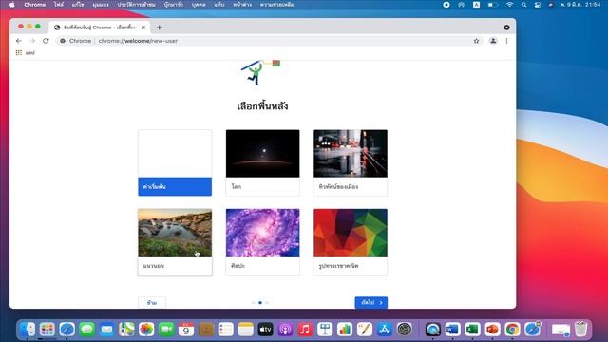
Task: Open the ประวัติการเข้าชม (History) menu
Action: tap(136, 5)
